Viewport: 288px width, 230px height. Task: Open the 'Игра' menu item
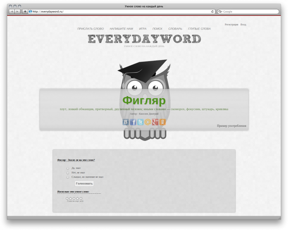coord(143,29)
